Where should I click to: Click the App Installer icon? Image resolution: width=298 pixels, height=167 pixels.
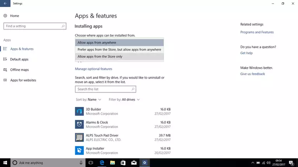point(79,150)
